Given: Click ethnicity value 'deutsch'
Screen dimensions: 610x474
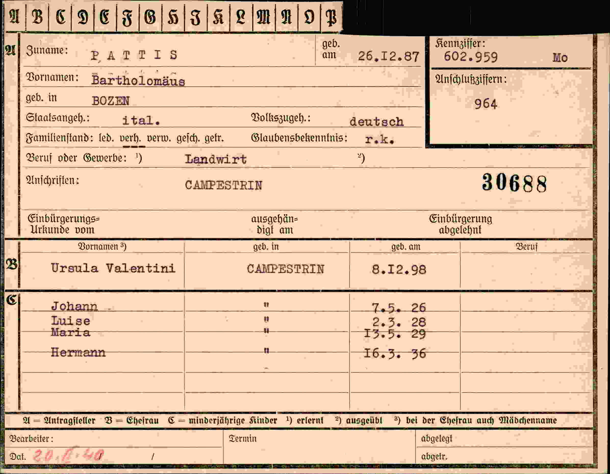Looking at the screenshot, I should coord(376,122).
